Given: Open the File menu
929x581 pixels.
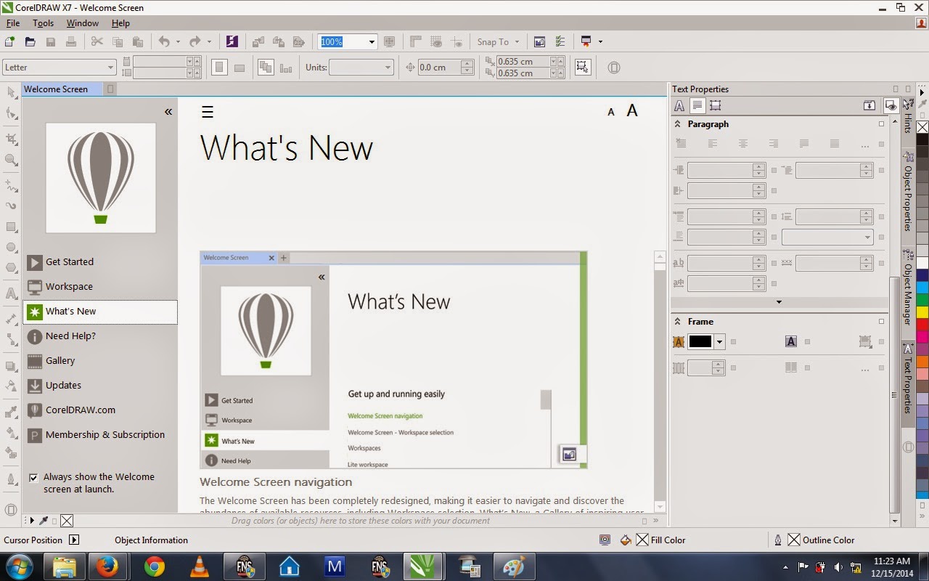Looking at the screenshot, I should point(13,23).
